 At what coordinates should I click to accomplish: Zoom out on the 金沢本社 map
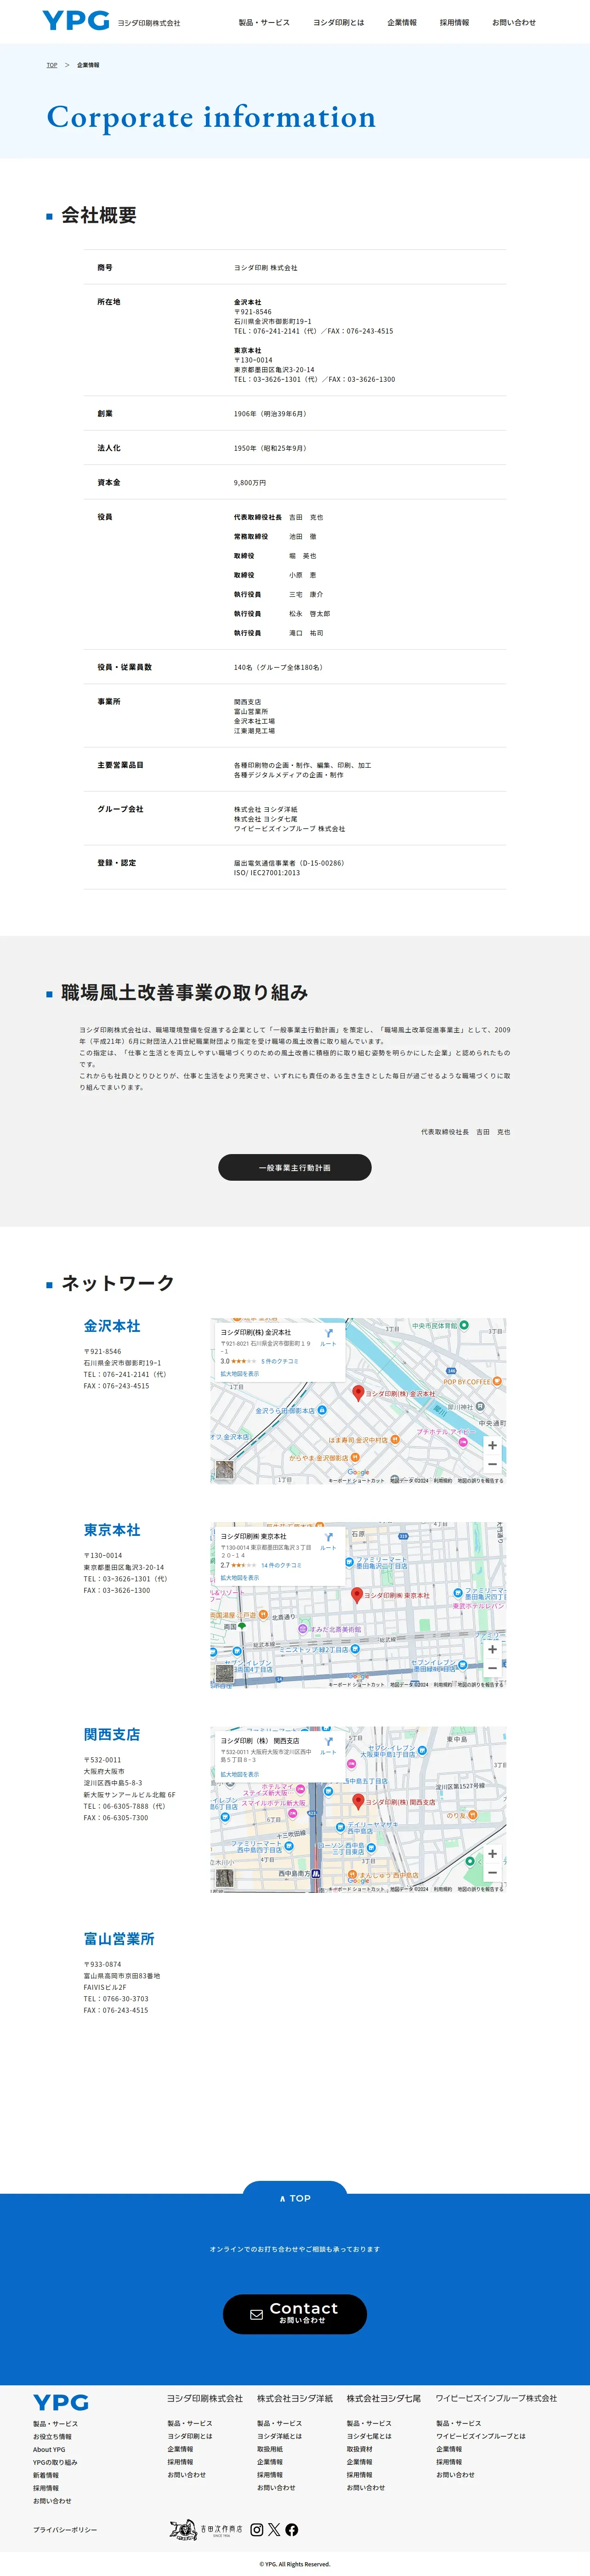pos(492,1464)
